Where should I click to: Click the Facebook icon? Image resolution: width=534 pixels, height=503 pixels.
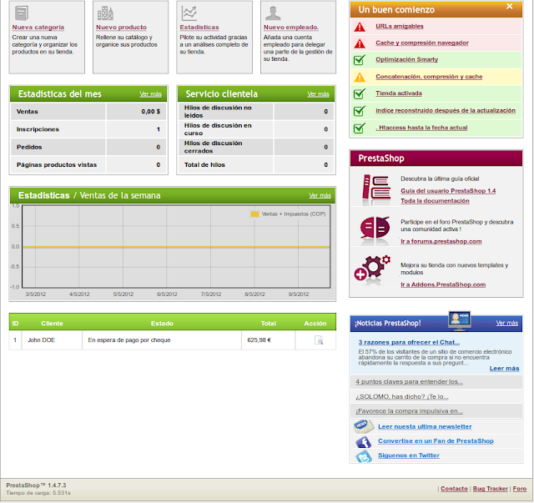[364, 442]
